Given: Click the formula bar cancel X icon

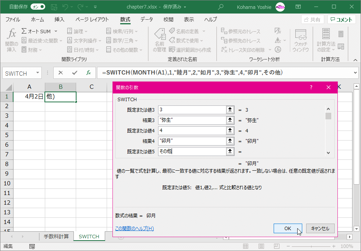Looking at the screenshot, I should coord(61,73).
